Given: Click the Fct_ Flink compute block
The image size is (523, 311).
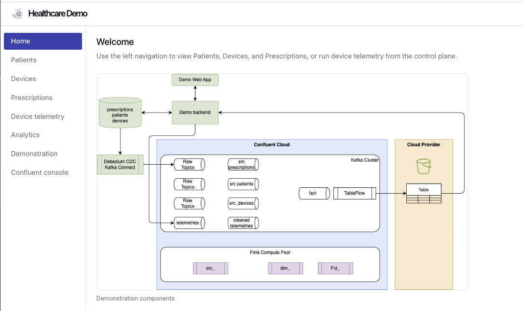Looking at the screenshot, I should point(335,268).
